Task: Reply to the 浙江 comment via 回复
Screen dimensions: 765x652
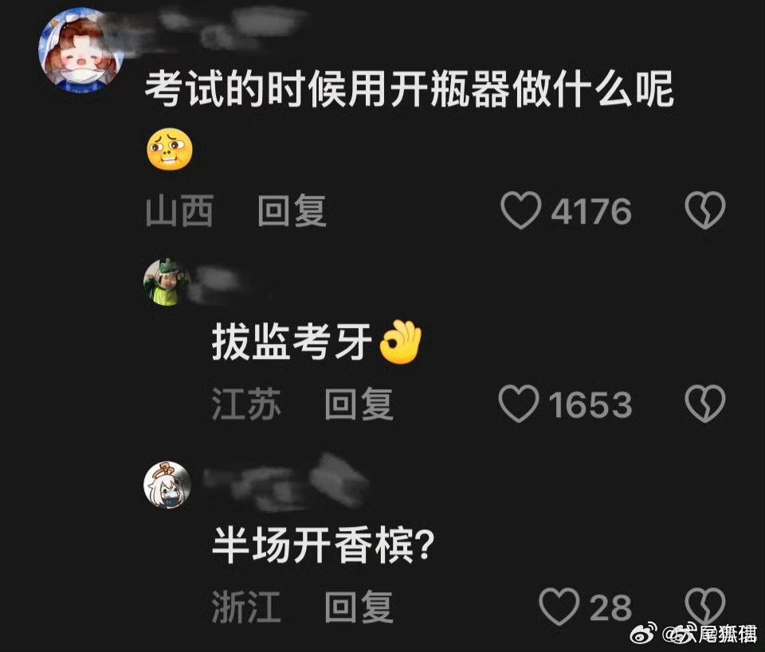Action: click(x=359, y=607)
